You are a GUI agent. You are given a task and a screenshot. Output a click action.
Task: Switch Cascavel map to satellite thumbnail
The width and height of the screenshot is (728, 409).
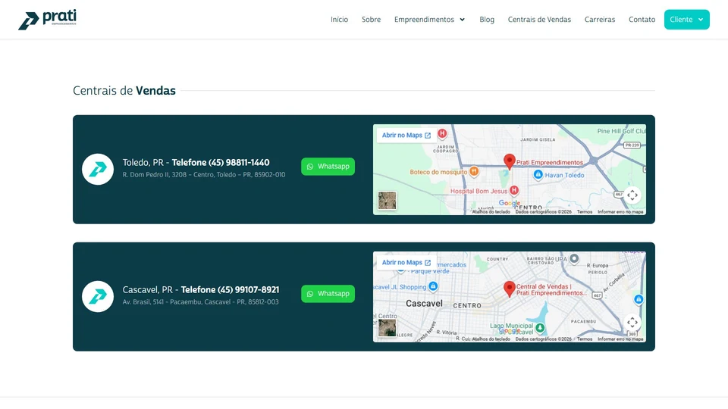(x=387, y=328)
